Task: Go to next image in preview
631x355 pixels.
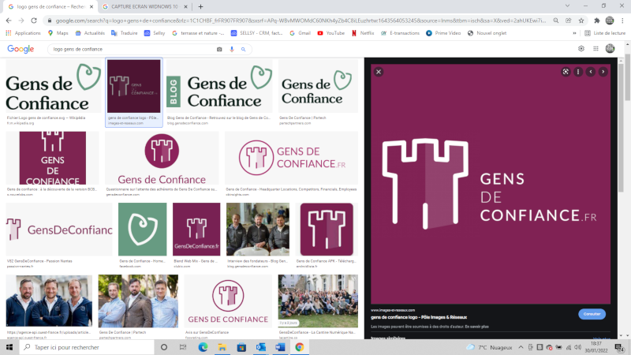Action: coord(603,72)
